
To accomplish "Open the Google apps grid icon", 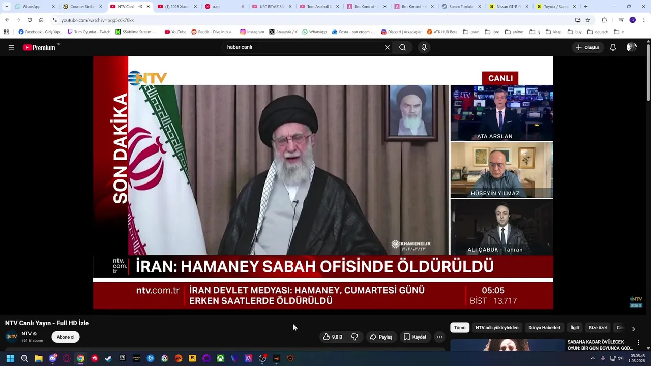I will (6, 32).
